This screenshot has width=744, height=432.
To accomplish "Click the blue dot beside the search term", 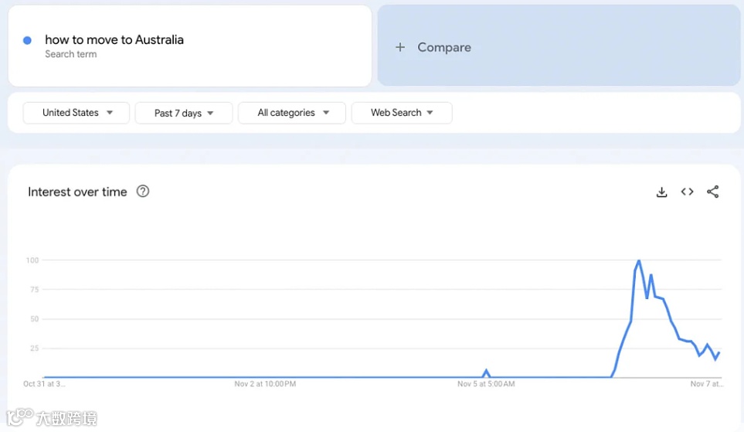I will coord(28,40).
